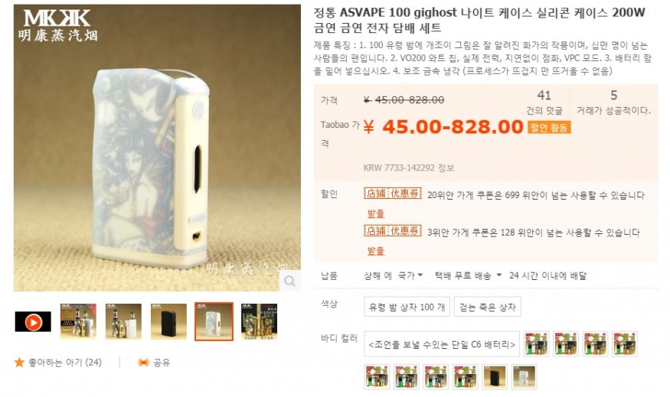Open the last gallery thumbnail with gold mod
The image size is (670, 397).
[260, 321]
